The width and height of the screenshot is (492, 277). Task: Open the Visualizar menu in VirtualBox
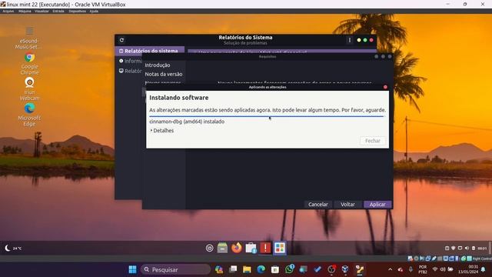coord(42,12)
